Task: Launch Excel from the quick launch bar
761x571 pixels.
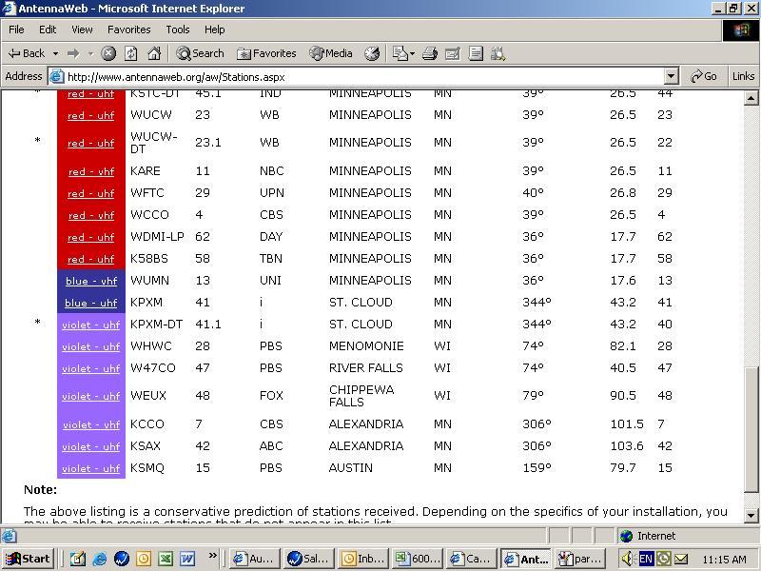Action: point(165,559)
